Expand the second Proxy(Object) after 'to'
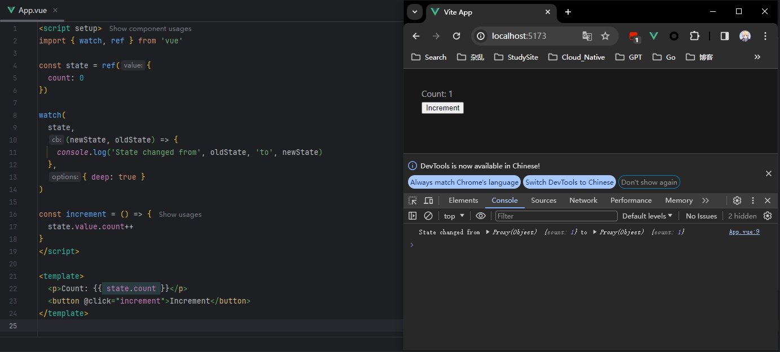 (x=595, y=232)
